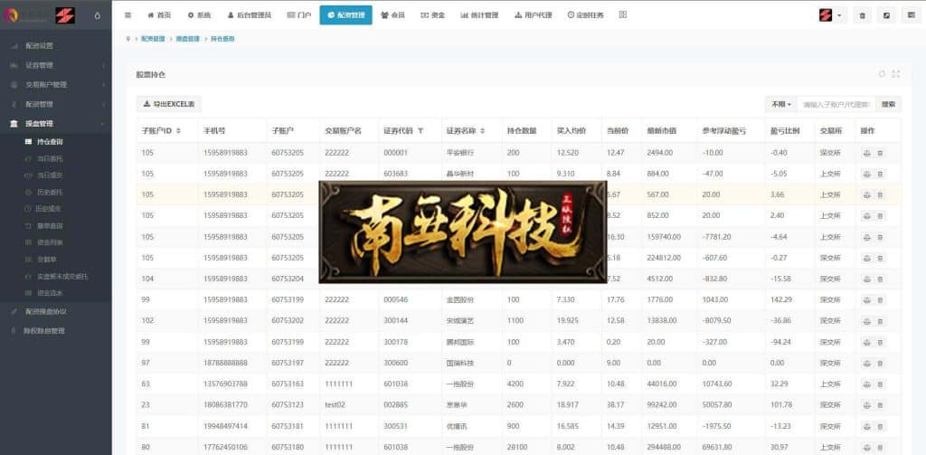
Task: Focus the sub-account search input field
Action: click(836, 104)
